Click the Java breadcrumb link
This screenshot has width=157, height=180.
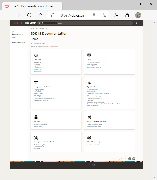[37, 28]
